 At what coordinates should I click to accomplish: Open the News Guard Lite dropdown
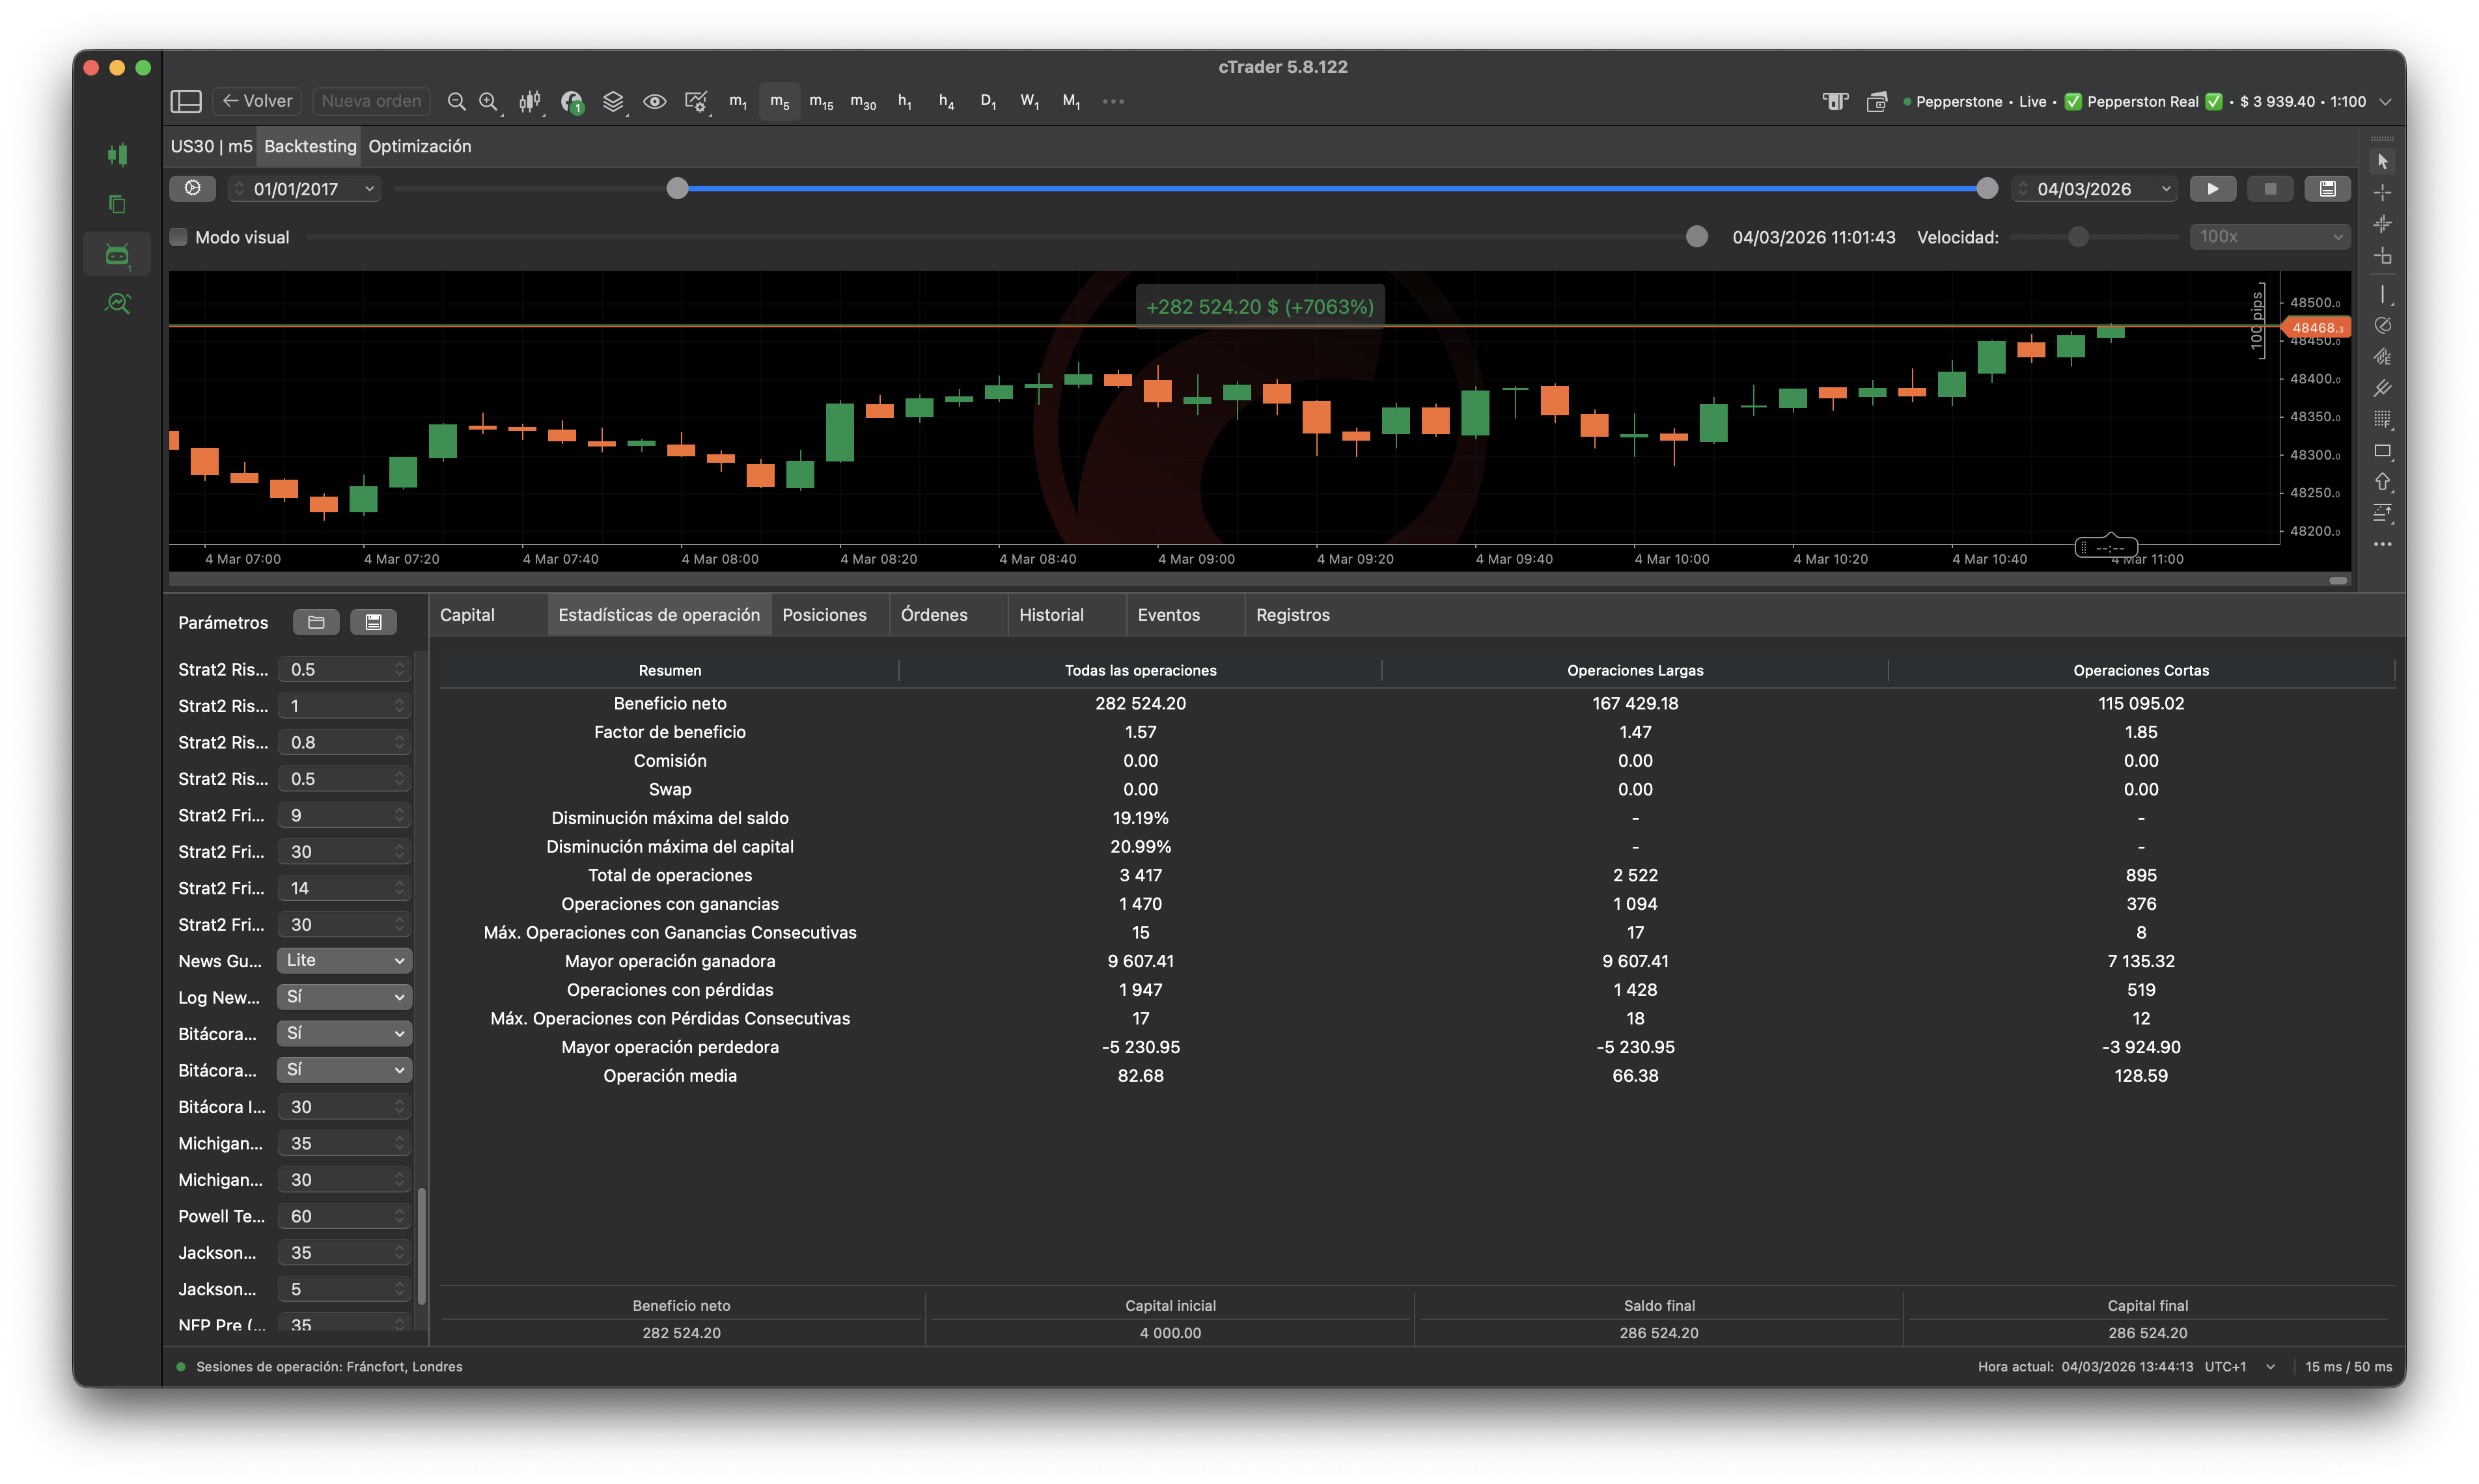tap(344, 960)
